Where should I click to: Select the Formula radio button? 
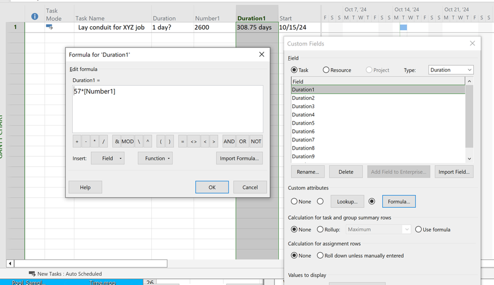pyautogui.click(x=372, y=201)
